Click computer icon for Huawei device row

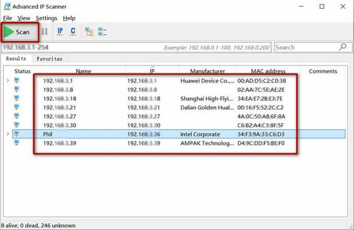(x=17, y=80)
